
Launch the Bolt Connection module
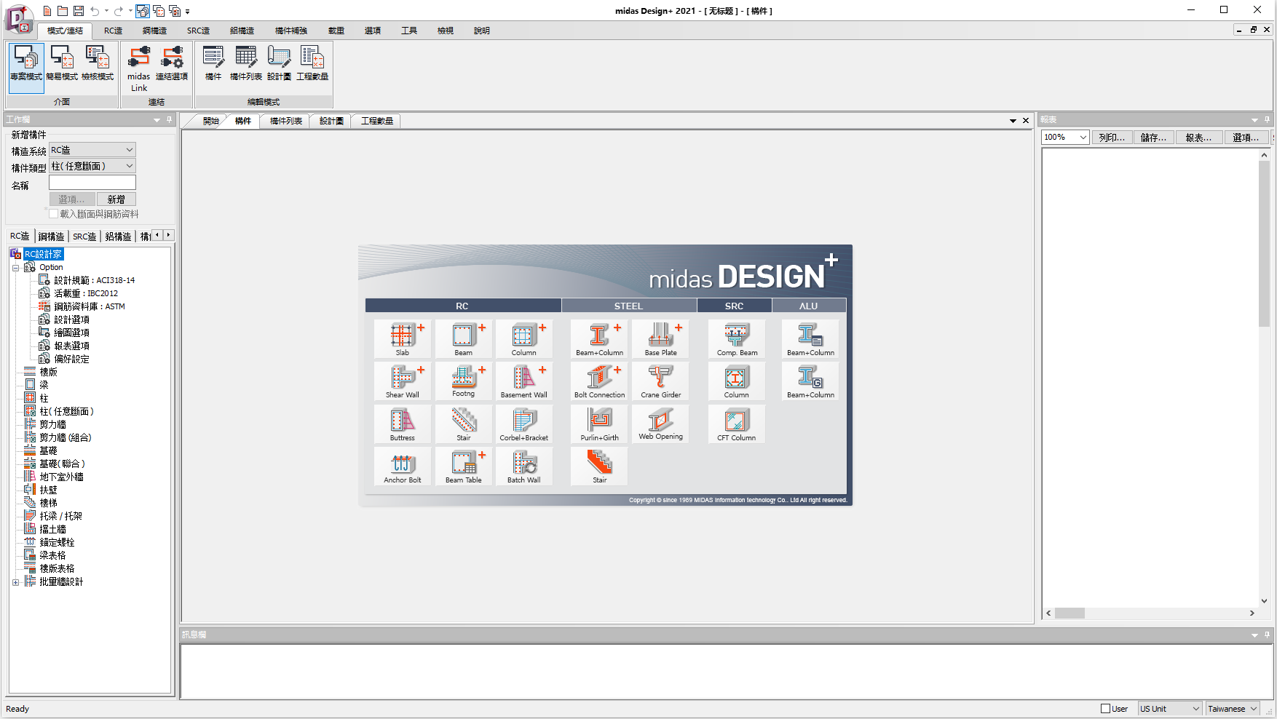coord(599,381)
